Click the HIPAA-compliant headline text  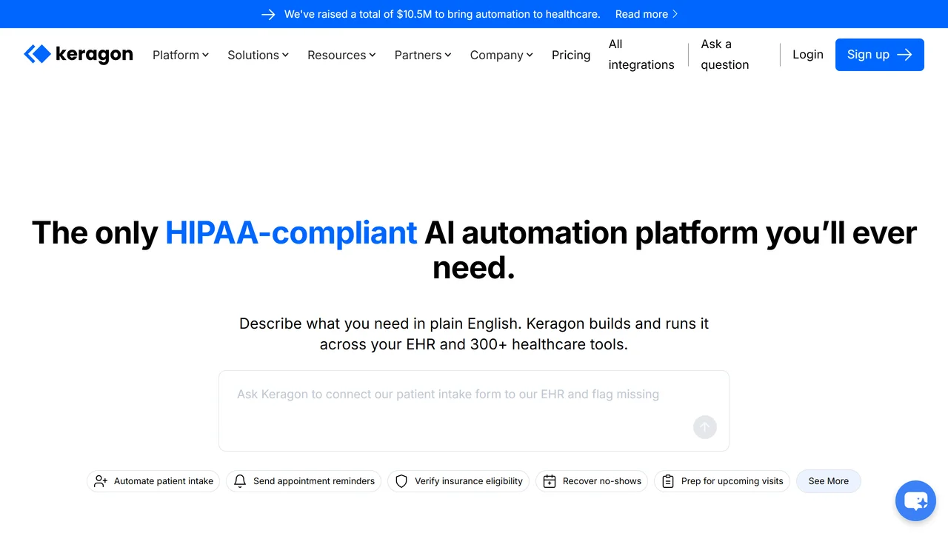pos(291,232)
